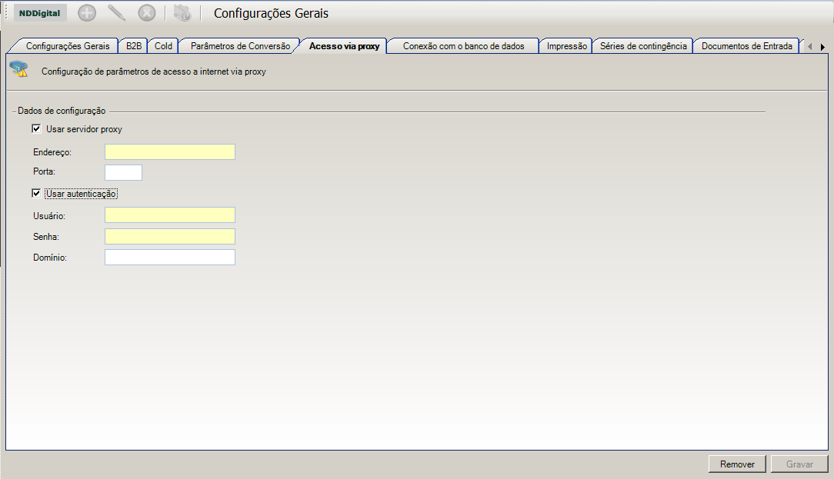Click the toolbar drag grip handle
Screen dimensions: 834x479
point(6,13)
